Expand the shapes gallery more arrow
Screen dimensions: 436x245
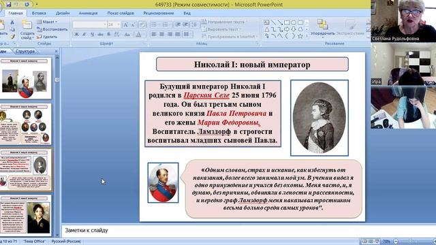tap(307, 36)
